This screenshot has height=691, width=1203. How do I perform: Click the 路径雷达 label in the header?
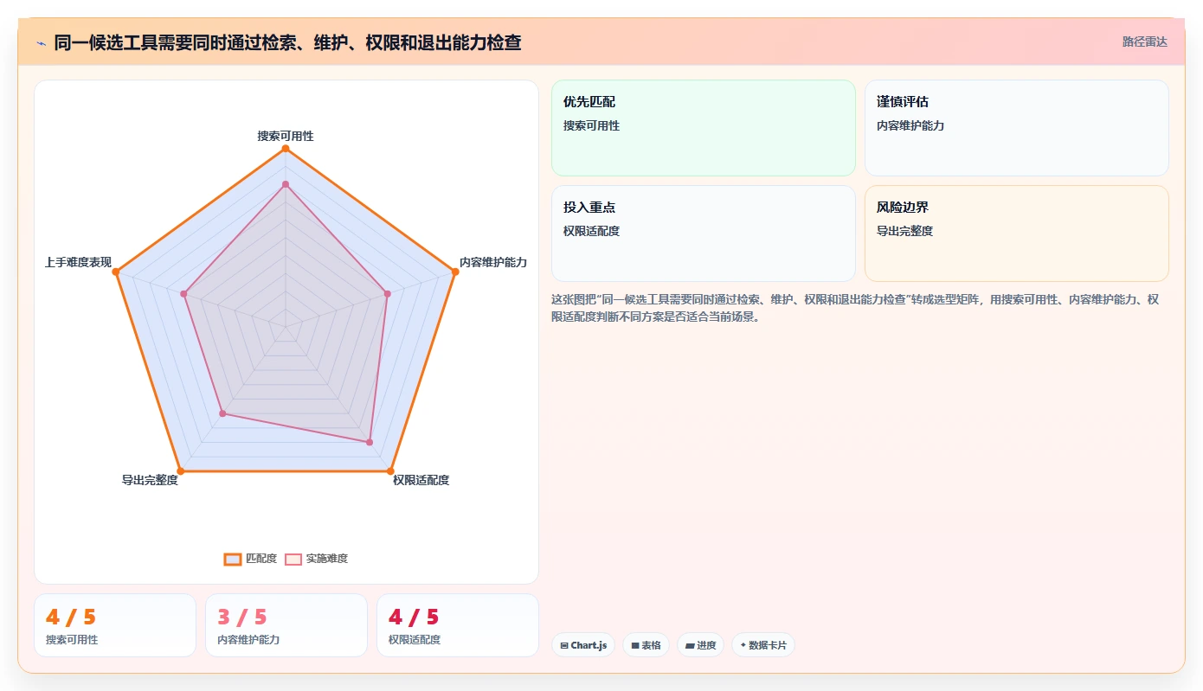tap(1144, 42)
